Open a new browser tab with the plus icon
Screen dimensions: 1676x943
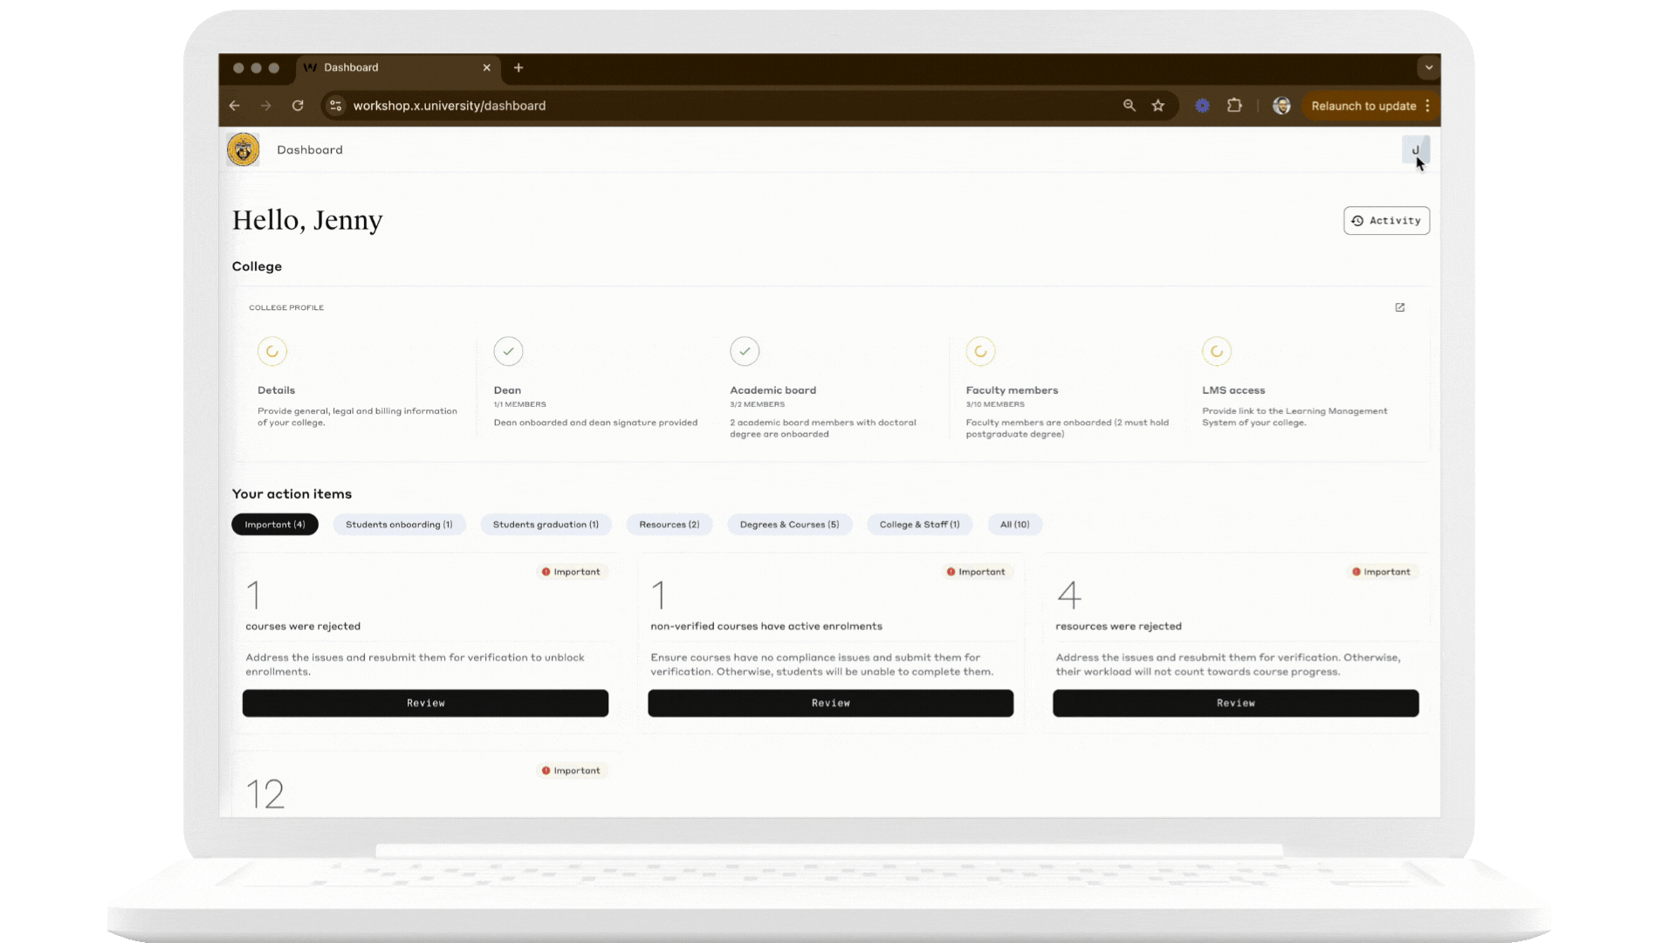(x=519, y=67)
